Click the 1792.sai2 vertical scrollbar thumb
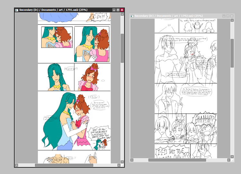This screenshot has height=174, width=241. [x=232, y=53]
